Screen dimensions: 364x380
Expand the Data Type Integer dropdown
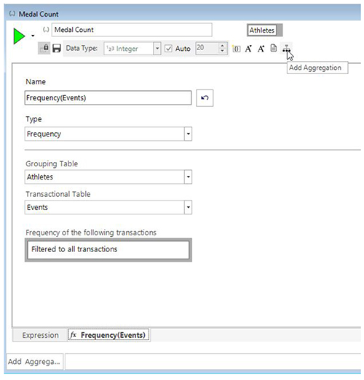pyautogui.click(x=157, y=49)
